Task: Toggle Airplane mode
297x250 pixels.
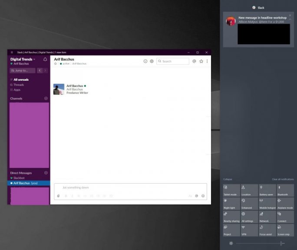Action: tap(285, 204)
